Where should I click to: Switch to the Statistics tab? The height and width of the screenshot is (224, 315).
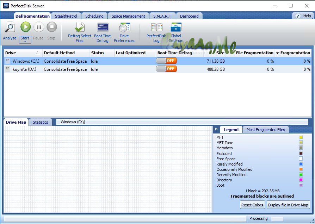41,122
